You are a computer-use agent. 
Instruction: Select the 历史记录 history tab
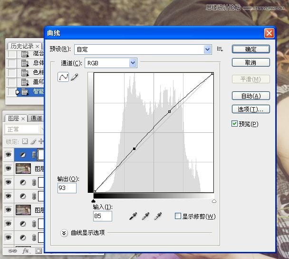click(22, 46)
